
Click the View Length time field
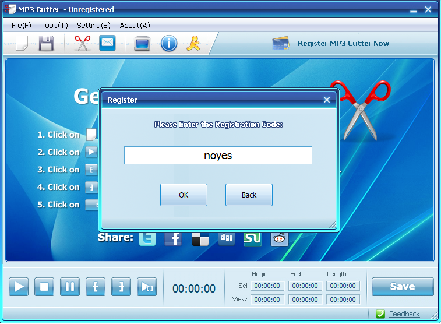pos(343,300)
